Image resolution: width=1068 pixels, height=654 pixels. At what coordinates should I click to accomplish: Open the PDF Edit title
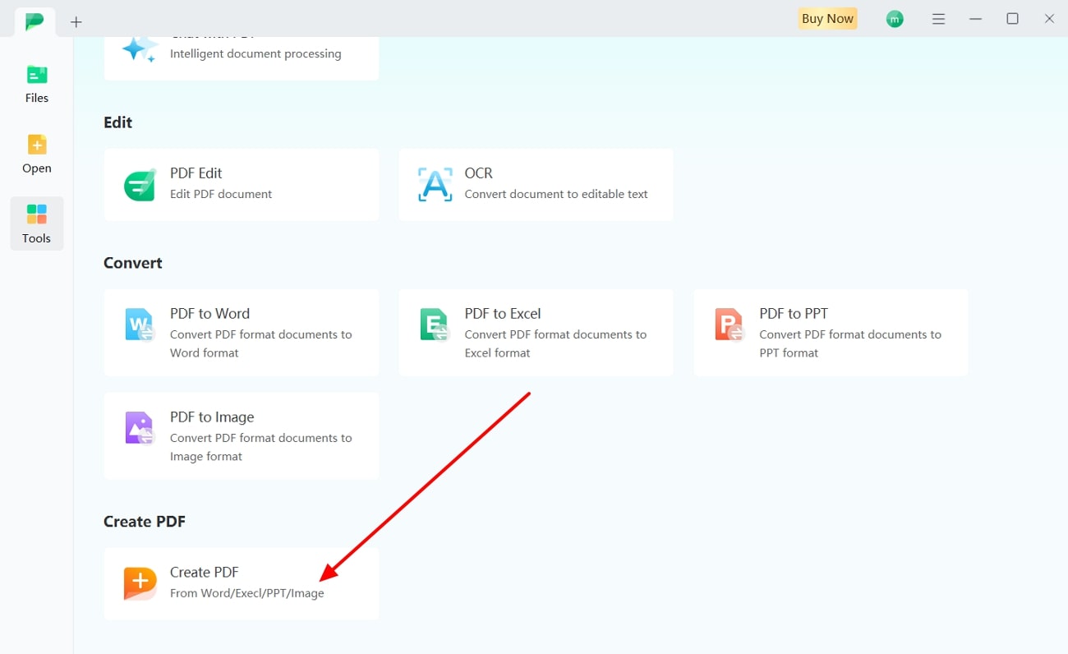[196, 173]
